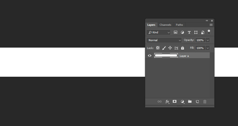The width and height of the screenshot is (238, 126).
Task: Hide Layer a with the eye icon
Action: [150, 56]
